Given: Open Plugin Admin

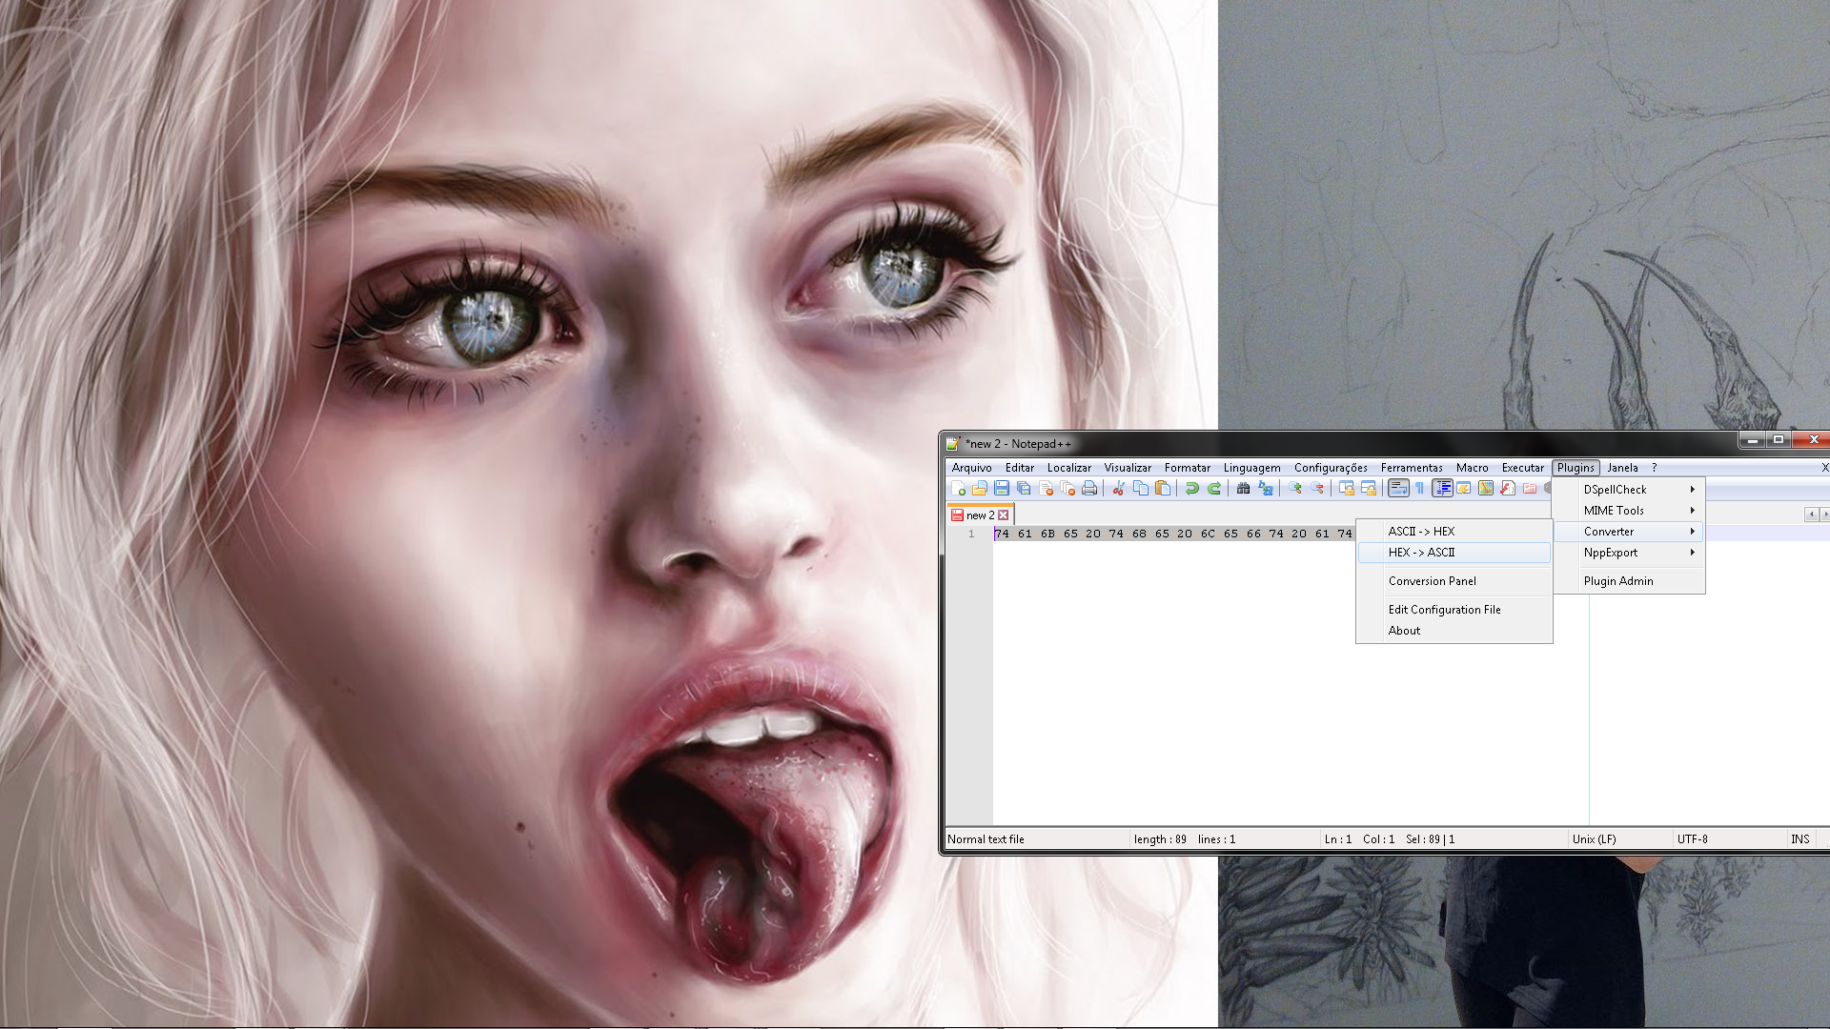Looking at the screenshot, I should tap(1629, 581).
